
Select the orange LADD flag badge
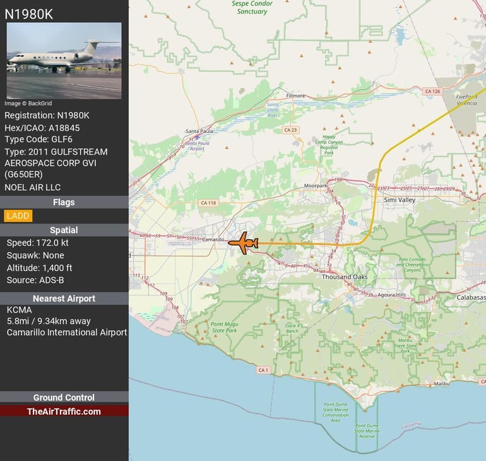(x=18, y=216)
